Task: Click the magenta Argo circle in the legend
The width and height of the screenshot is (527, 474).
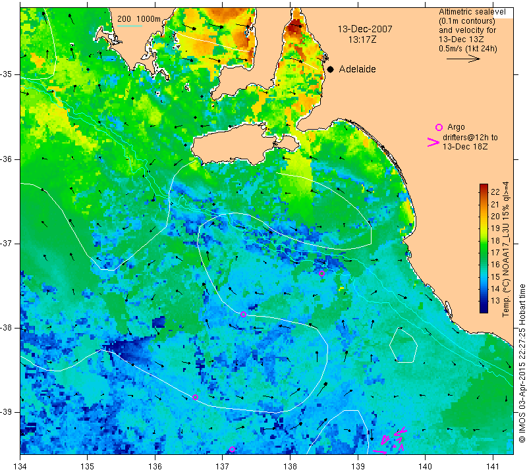Action: coord(439,127)
